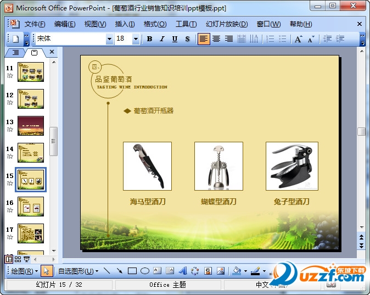Open the 文件(F) menu

tap(35, 24)
